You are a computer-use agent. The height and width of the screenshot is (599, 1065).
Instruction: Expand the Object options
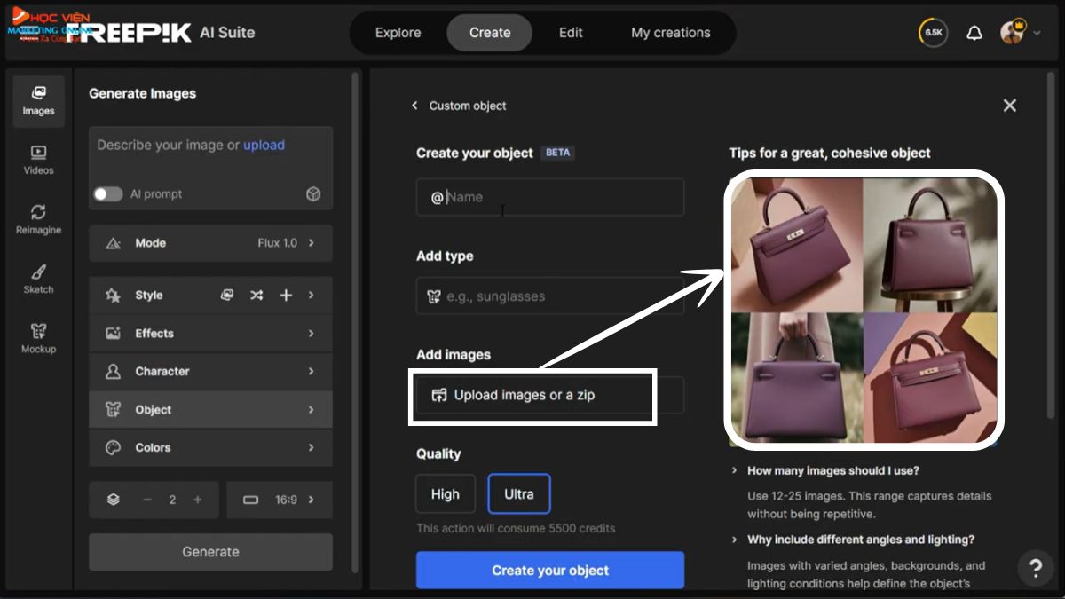click(210, 410)
